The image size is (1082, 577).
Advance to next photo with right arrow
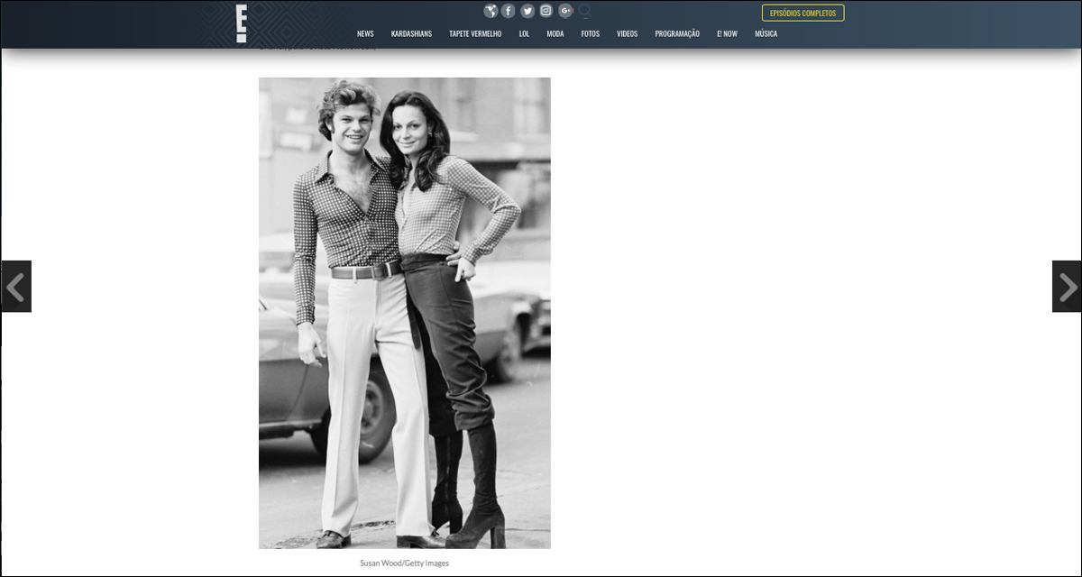[1067, 287]
